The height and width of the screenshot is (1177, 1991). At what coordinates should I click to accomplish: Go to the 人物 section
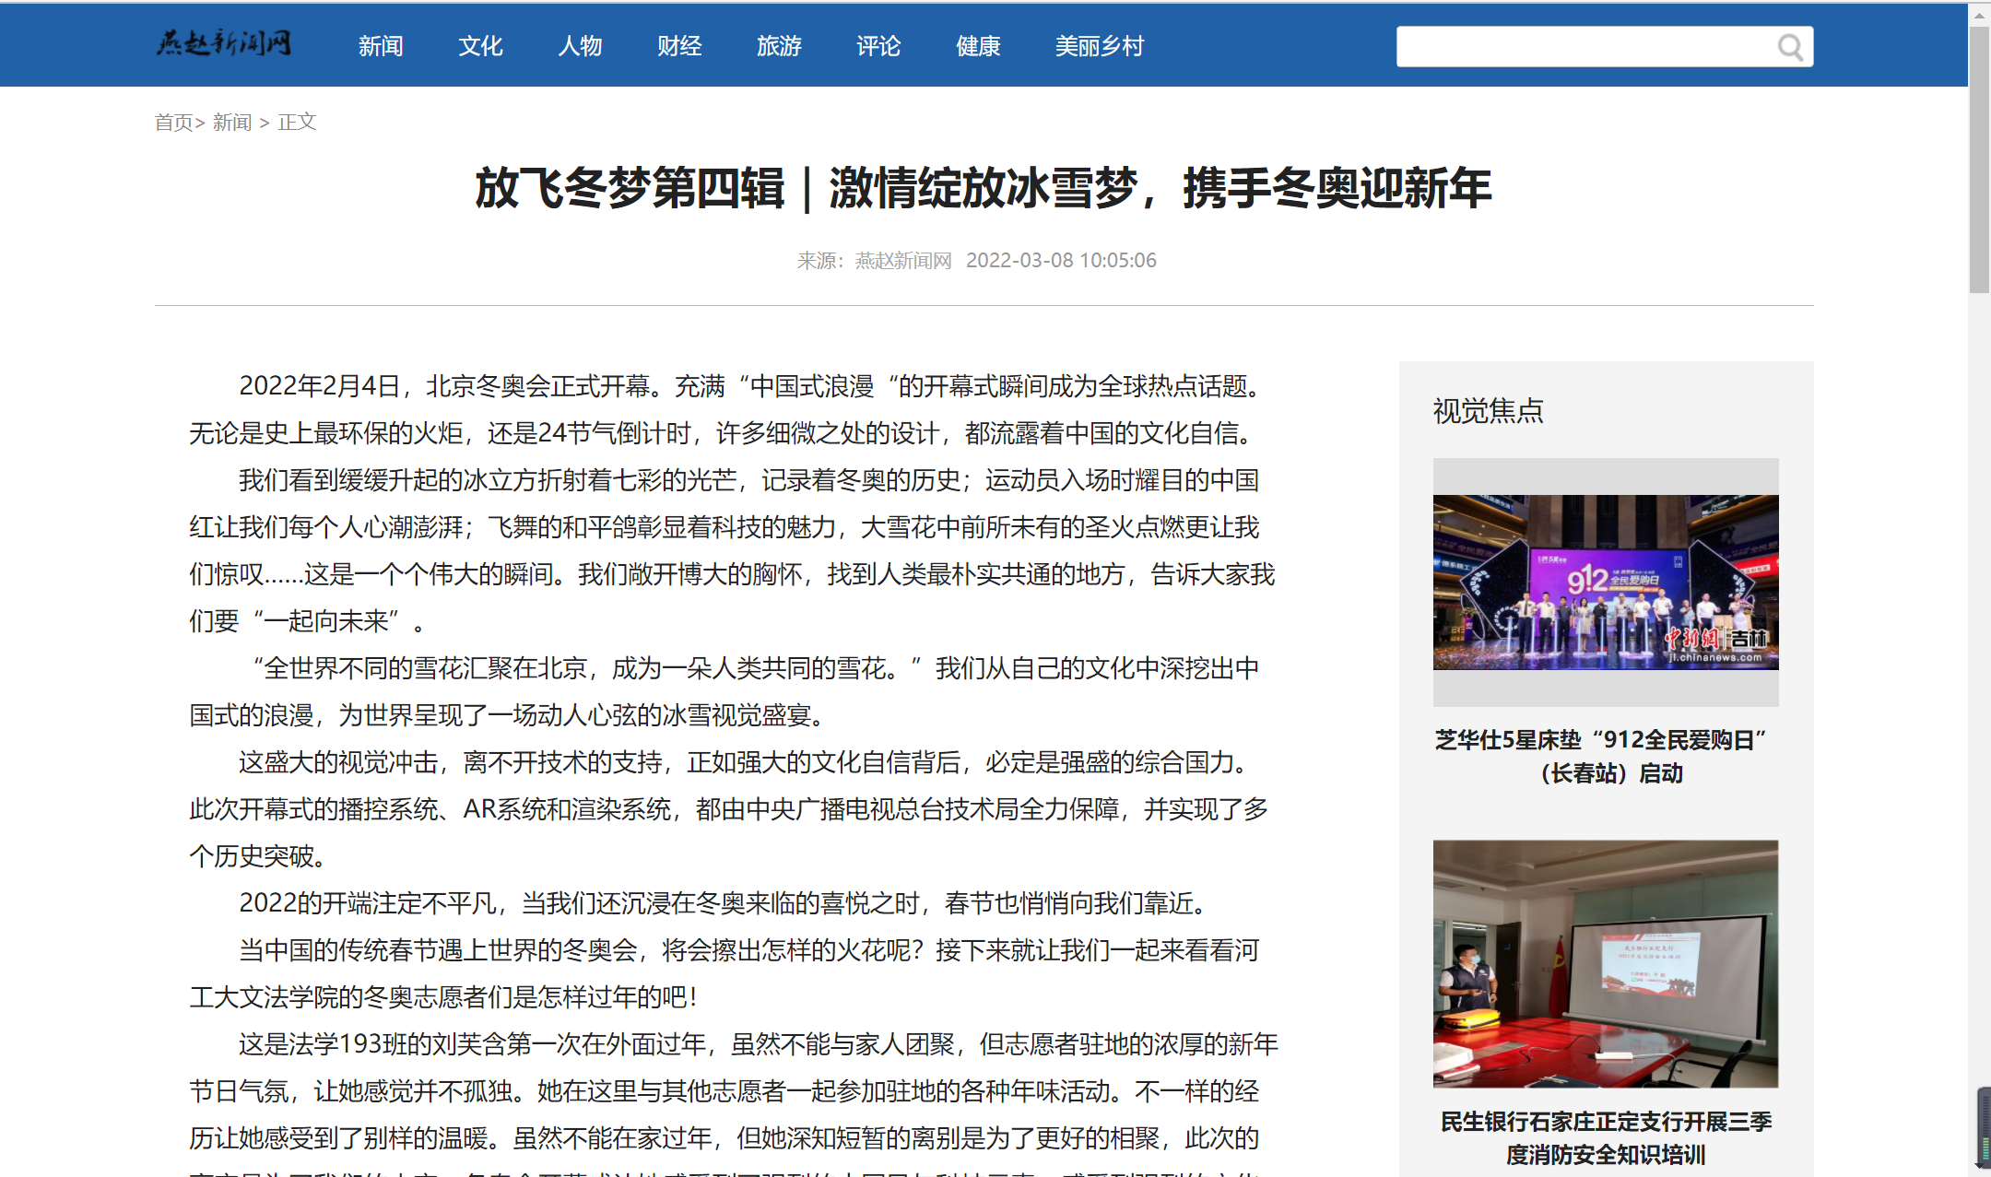pyautogui.click(x=580, y=46)
